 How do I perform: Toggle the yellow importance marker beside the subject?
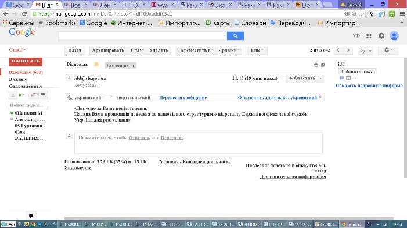point(96,64)
